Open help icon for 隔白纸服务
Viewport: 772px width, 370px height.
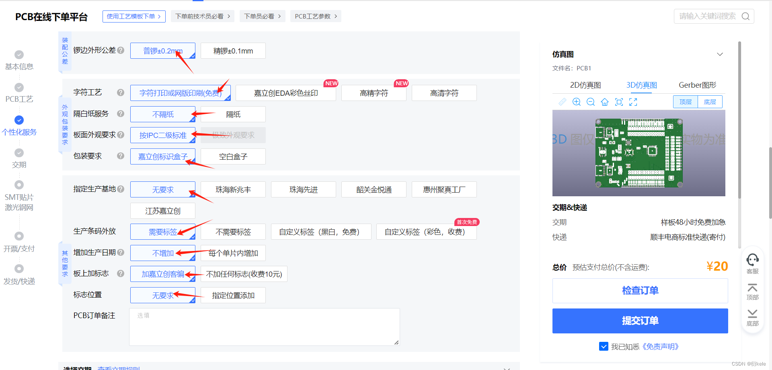click(121, 114)
